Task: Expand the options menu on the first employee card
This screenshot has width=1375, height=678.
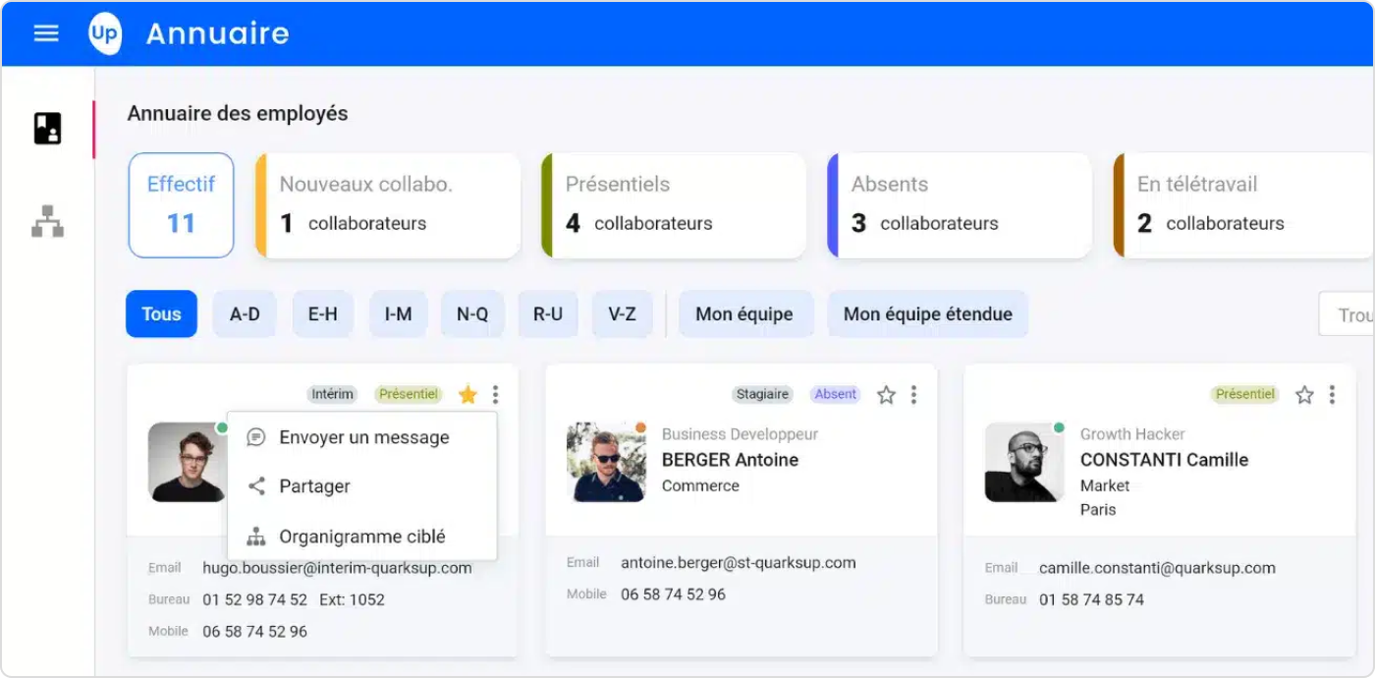Action: (x=495, y=394)
